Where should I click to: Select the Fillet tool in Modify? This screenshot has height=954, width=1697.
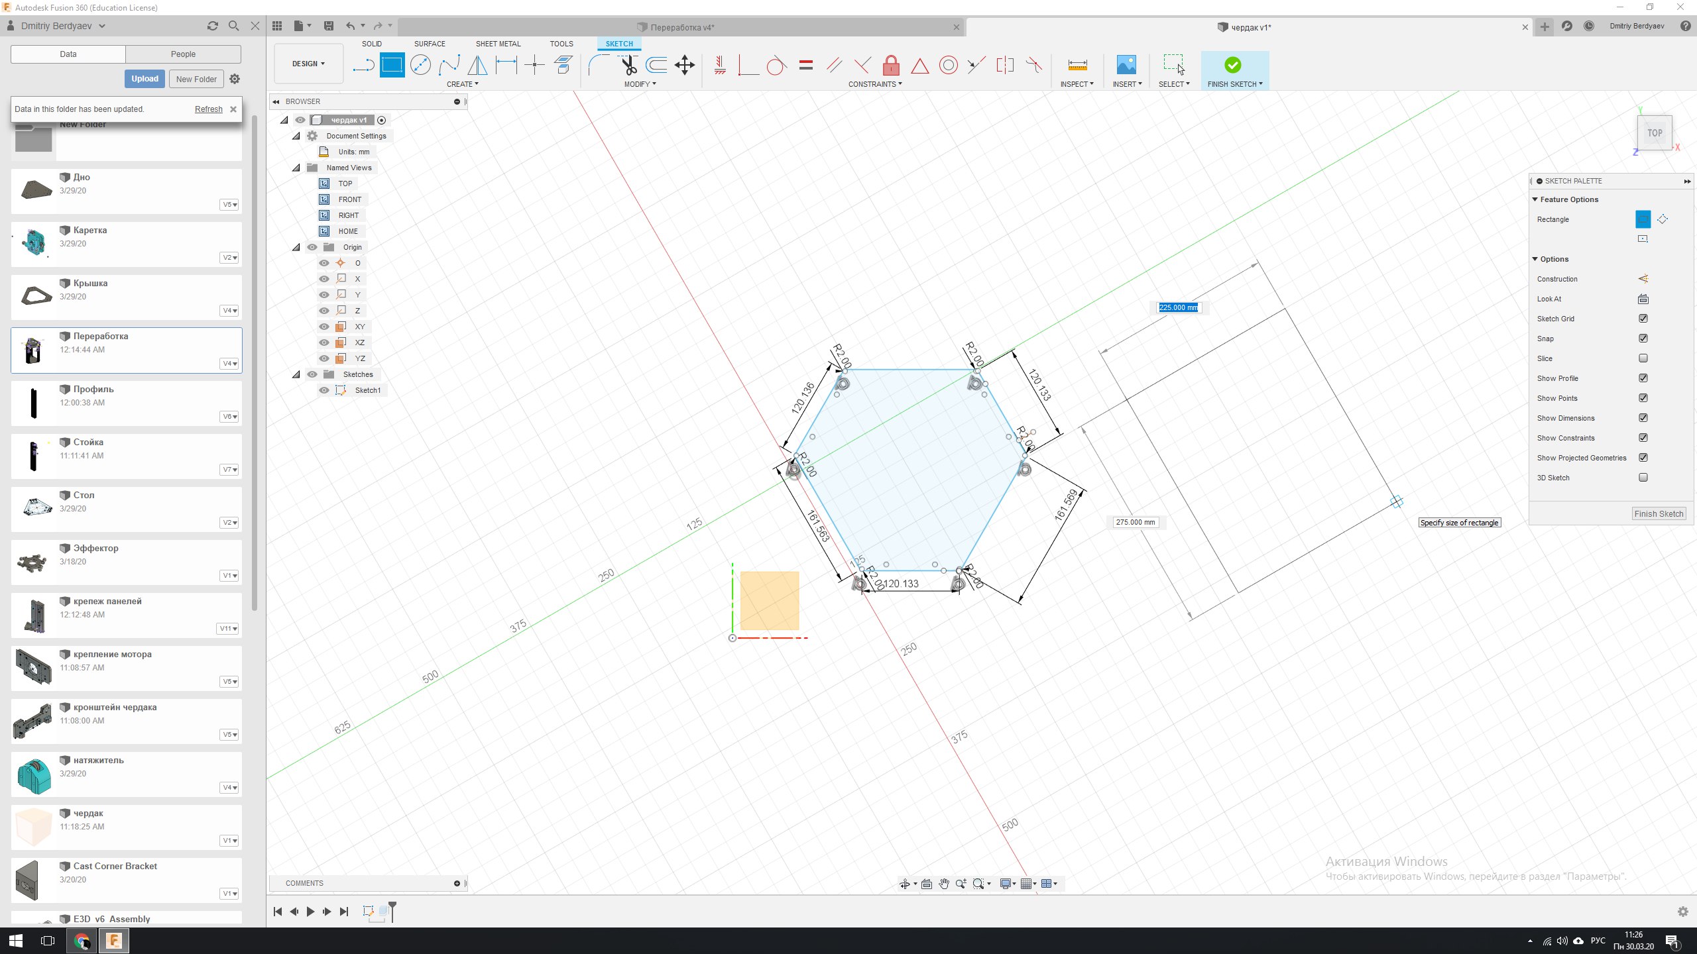coord(599,65)
